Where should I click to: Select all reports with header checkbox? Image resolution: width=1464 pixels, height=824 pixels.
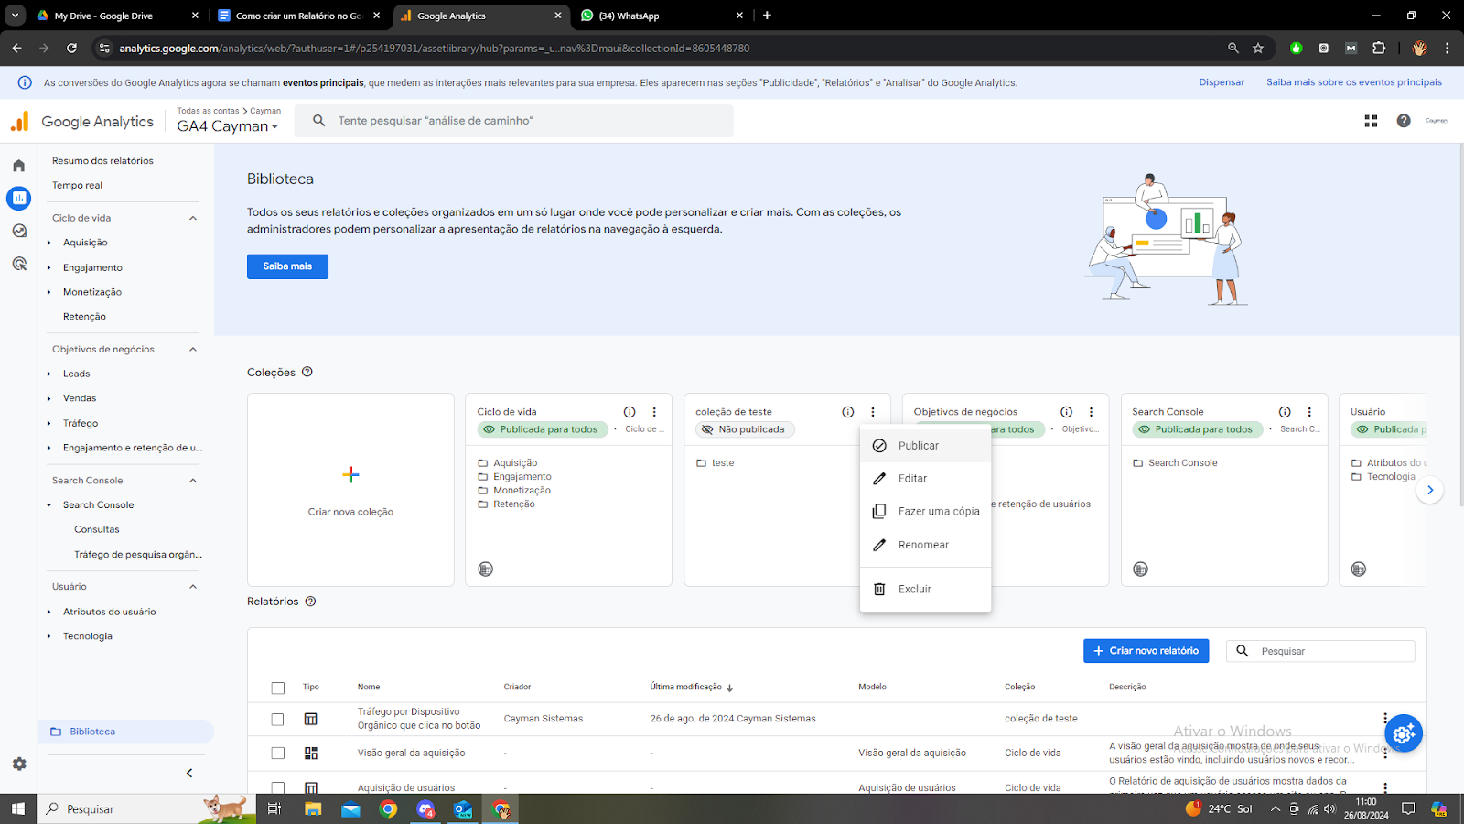278,688
